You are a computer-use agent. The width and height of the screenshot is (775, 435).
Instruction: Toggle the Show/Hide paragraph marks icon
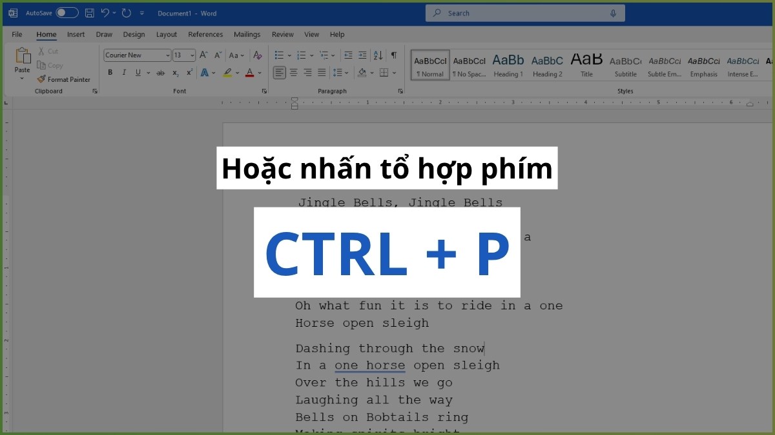tap(394, 55)
